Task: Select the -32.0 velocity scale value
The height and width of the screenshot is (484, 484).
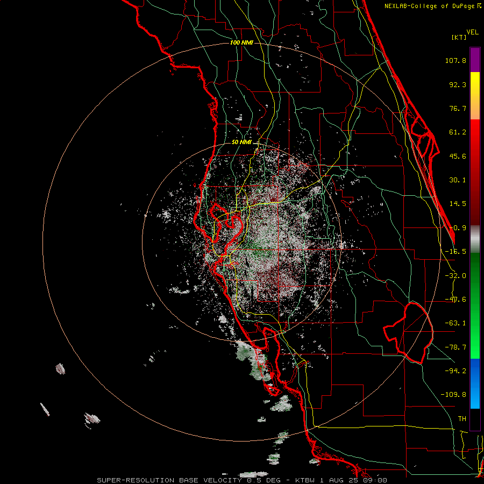Action: 455,276
